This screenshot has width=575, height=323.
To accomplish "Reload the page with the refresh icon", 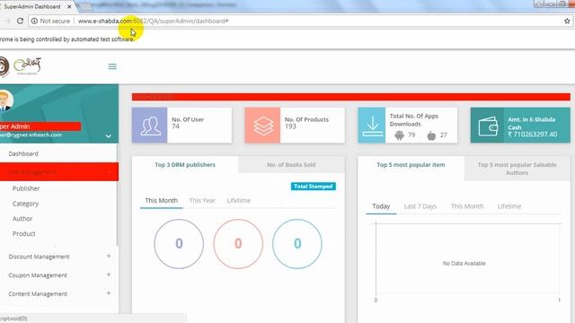I will [x=20, y=21].
